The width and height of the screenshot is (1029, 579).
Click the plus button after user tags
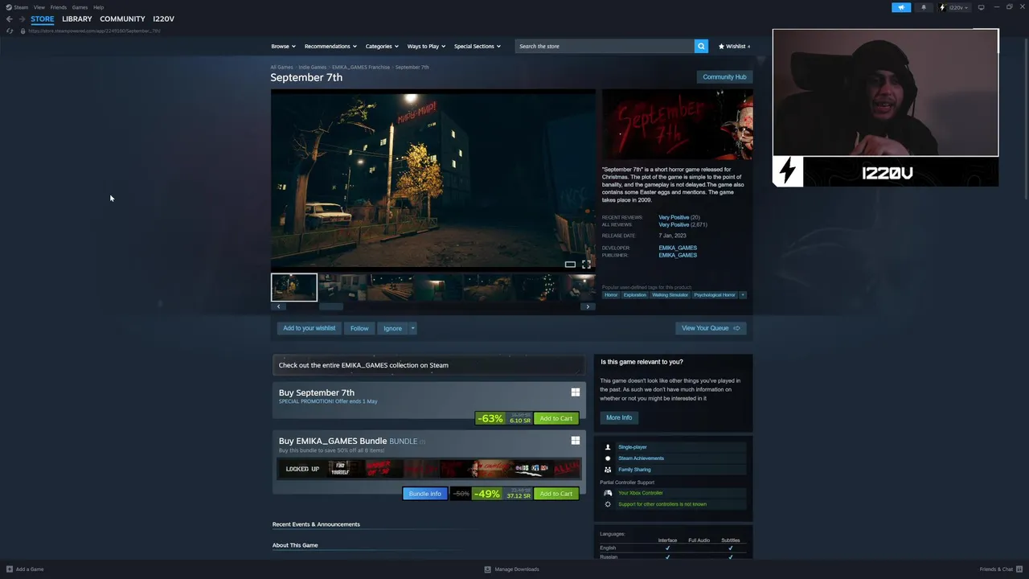pyautogui.click(x=743, y=295)
